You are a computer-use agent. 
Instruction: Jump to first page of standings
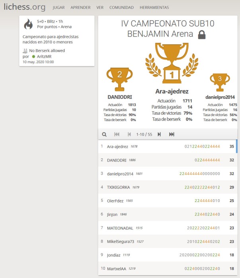(117, 134)
